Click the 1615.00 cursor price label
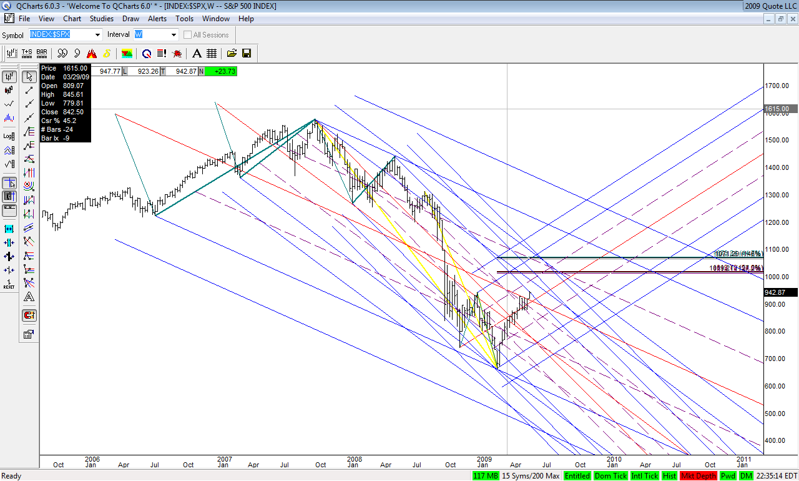Viewport: 799px width, 481px height. [780, 109]
